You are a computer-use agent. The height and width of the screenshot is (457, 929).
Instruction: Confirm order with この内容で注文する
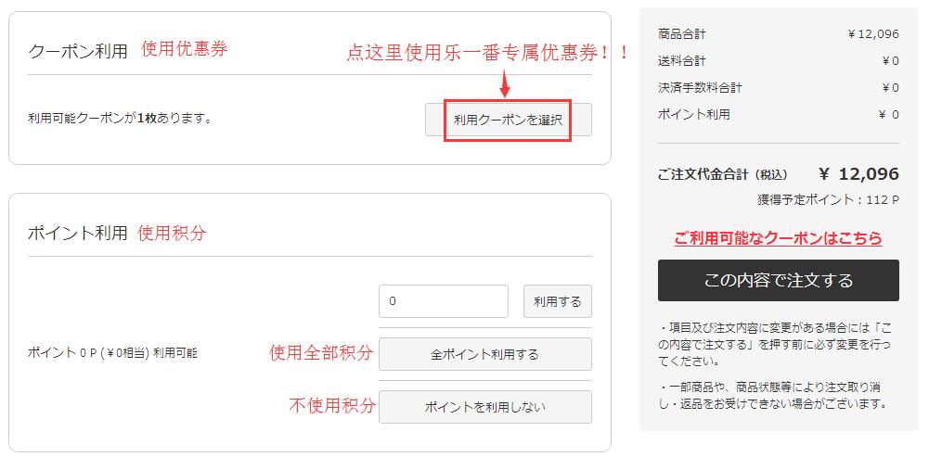778,280
